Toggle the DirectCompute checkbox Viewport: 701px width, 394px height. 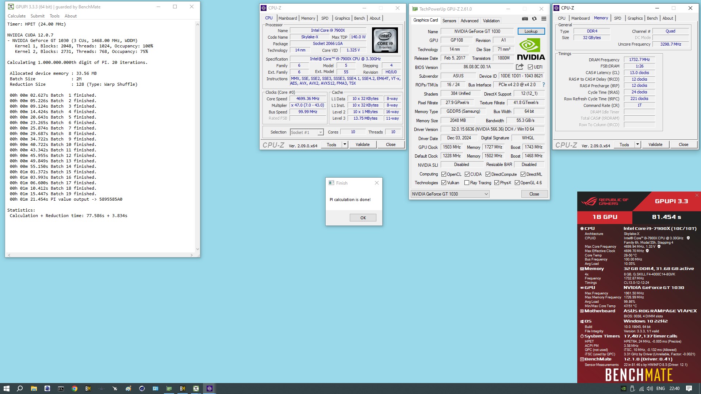point(488,174)
